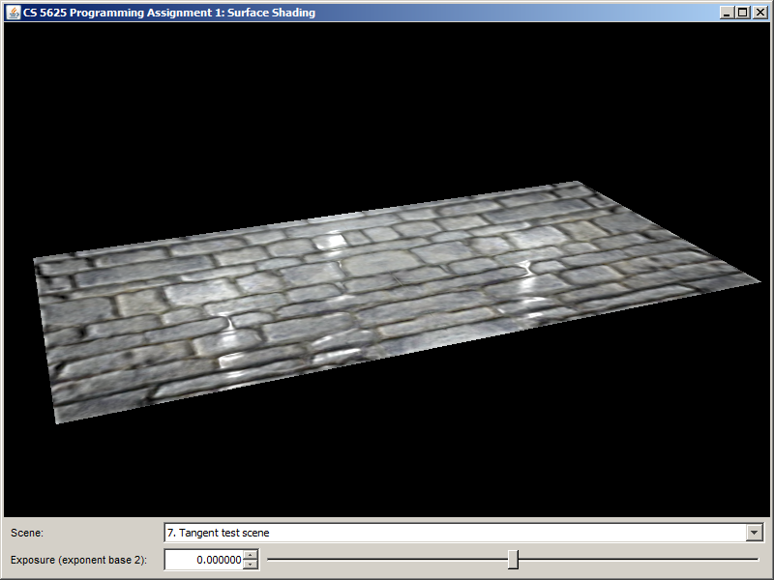Click the Exposure slider thumb
Screen dimensions: 774x580
click(513, 560)
